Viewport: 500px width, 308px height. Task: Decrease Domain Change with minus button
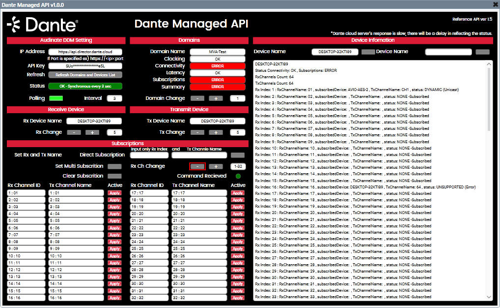(x=197, y=98)
